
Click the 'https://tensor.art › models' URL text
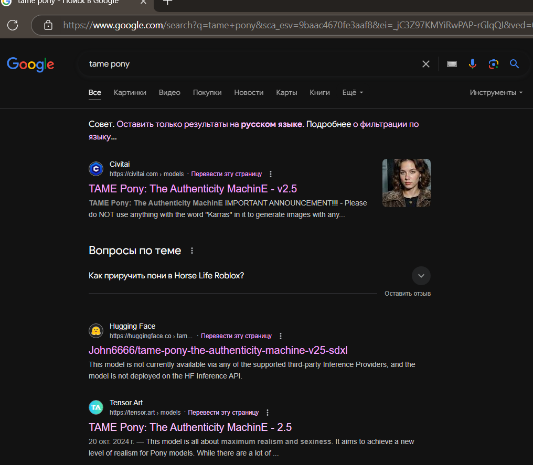point(145,413)
